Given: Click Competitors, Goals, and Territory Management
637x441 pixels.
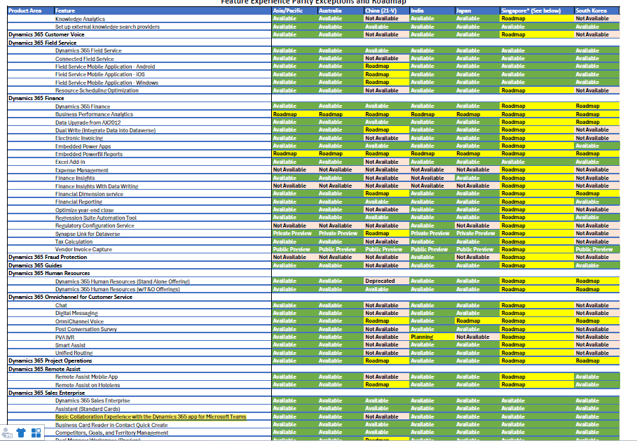Looking at the screenshot, I should tap(111, 433).
